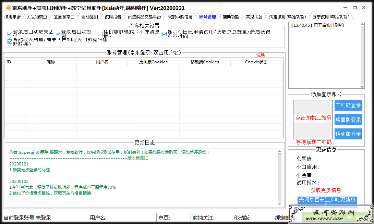The height and width of the screenshot is (224, 374).
Task: Click the 1.修复无法登录的问题 line
Action: pos(29,170)
